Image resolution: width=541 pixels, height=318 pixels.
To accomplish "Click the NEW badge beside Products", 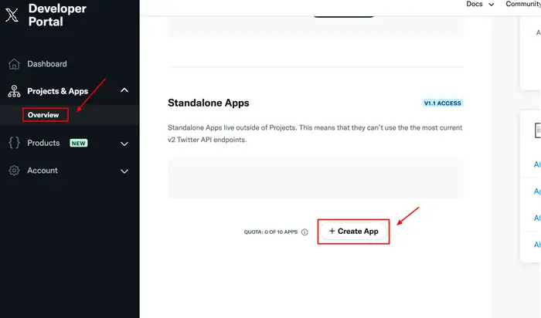I will 79,143.
